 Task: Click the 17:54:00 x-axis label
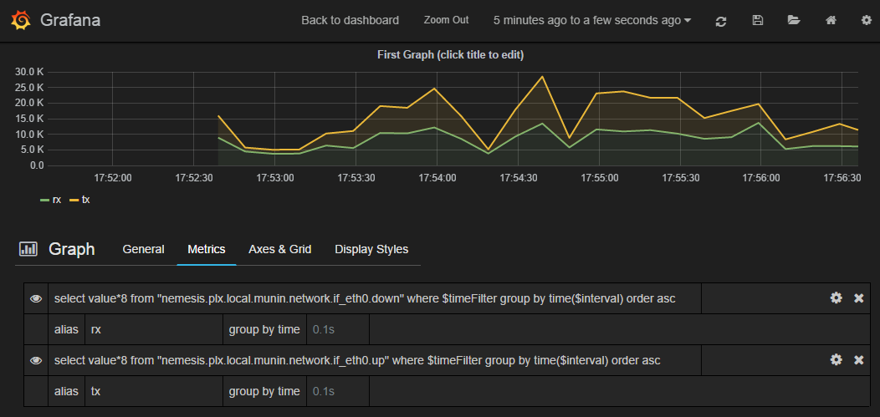pos(437,178)
